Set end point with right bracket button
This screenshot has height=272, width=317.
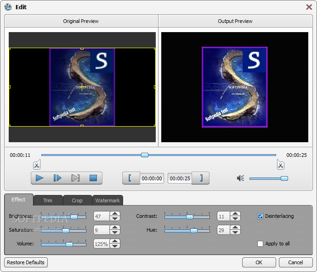pyautogui.click(x=201, y=178)
